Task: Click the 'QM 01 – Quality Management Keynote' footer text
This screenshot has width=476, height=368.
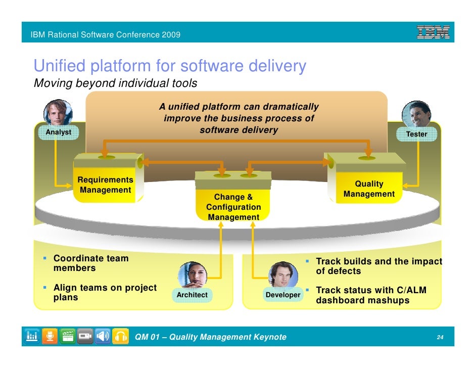Action: [211, 337]
